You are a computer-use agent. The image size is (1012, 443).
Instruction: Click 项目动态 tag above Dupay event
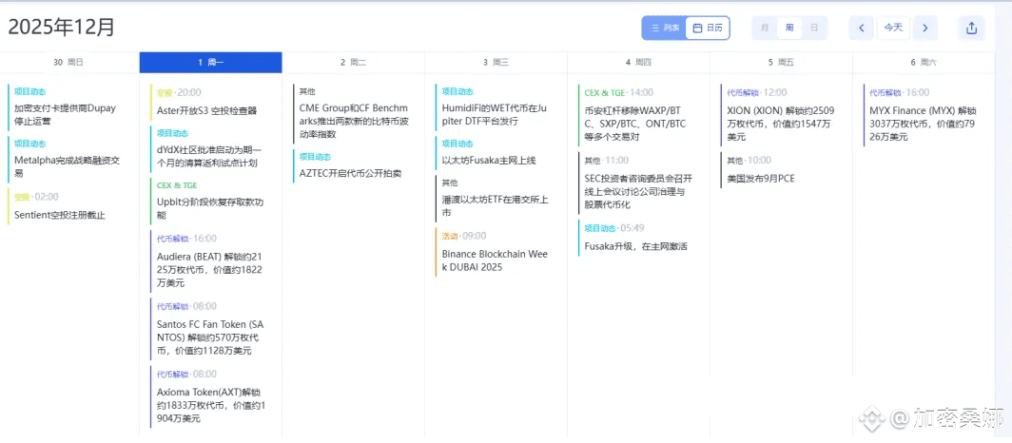point(30,91)
